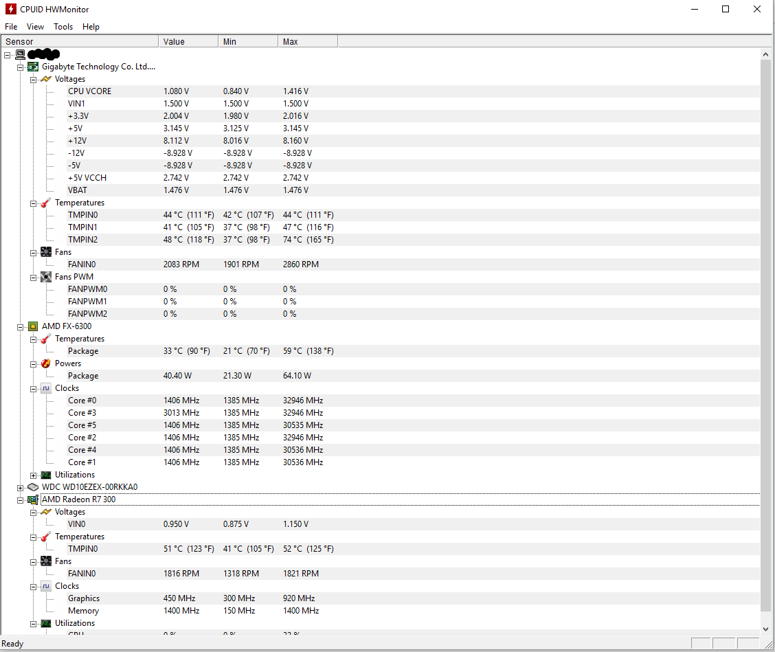Click the motherboard Temperatures thermometer icon
Image resolution: width=775 pixels, height=652 pixels.
(46, 203)
